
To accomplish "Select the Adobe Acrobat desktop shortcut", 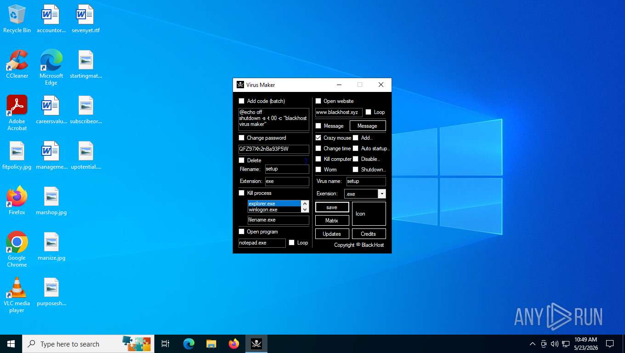I will coord(17,113).
